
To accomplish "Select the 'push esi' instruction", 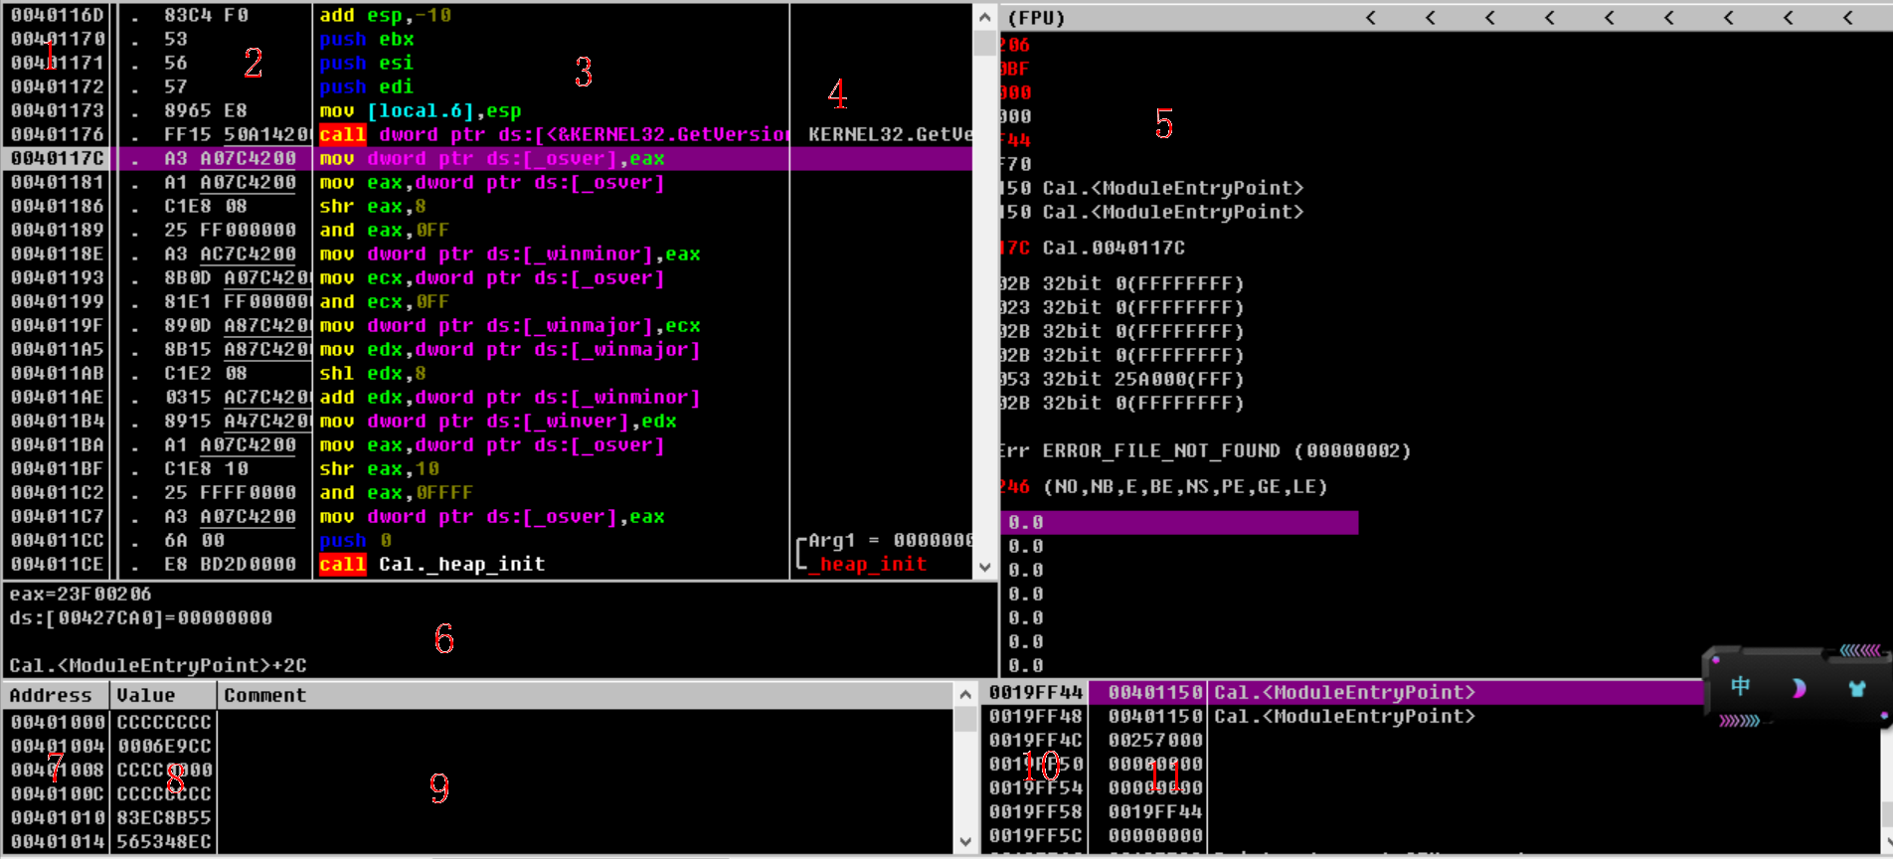I will tap(367, 64).
